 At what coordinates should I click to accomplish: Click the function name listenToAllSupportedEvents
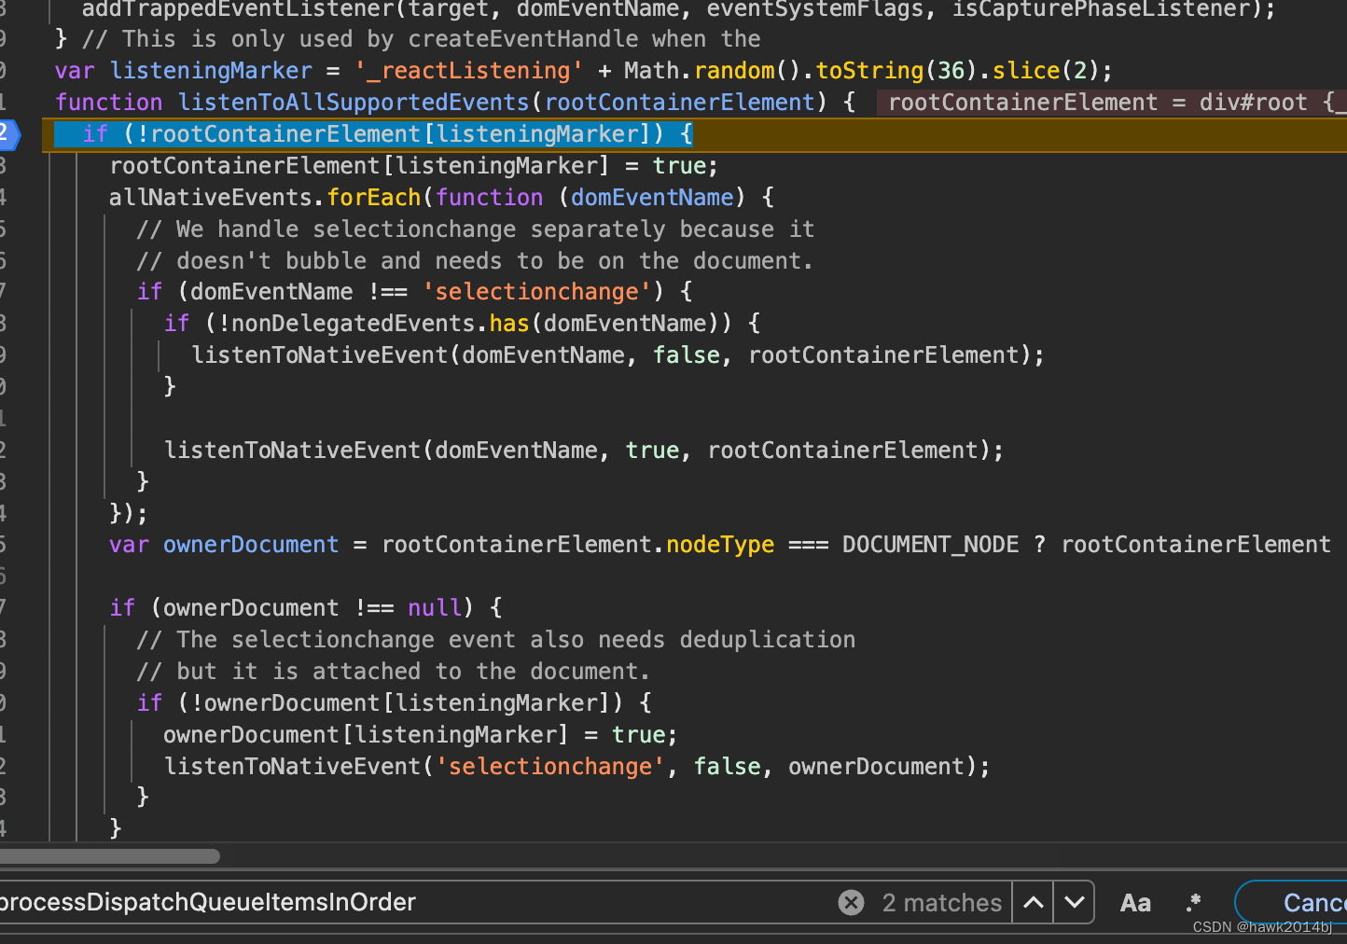(x=354, y=103)
